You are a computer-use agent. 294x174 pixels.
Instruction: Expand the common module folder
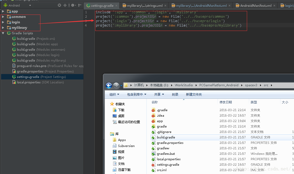[3, 17]
